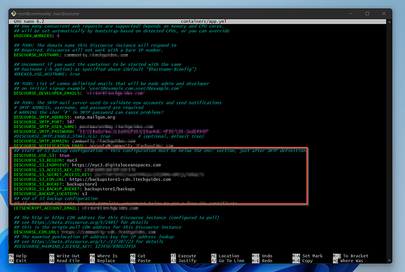
Task: Click the scrollbar down arrow
Action: 389,261
